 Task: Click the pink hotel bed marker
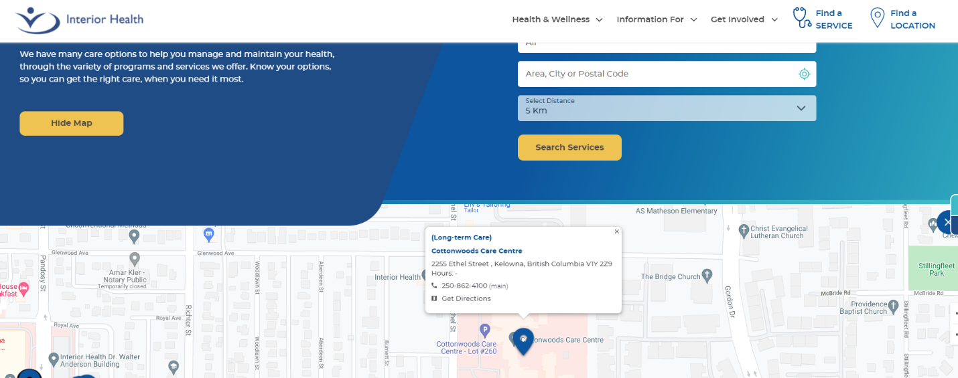[24, 289]
